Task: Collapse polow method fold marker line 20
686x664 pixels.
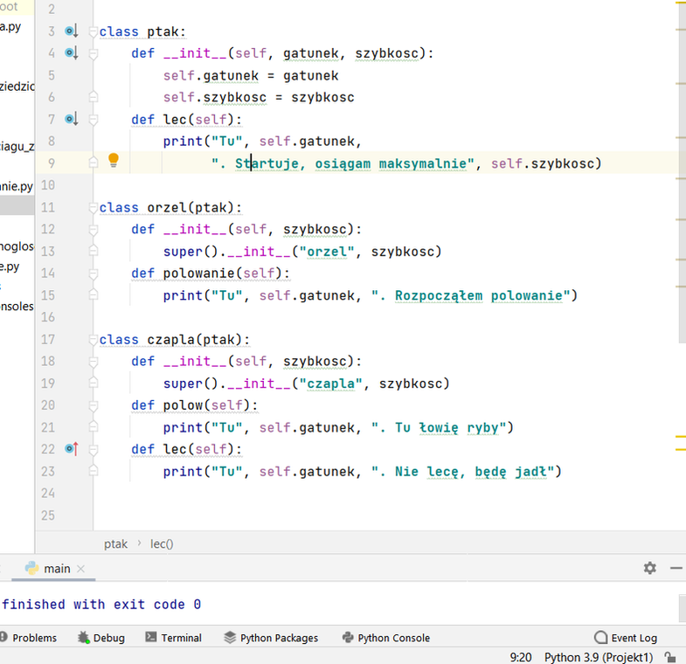Action: click(93, 405)
